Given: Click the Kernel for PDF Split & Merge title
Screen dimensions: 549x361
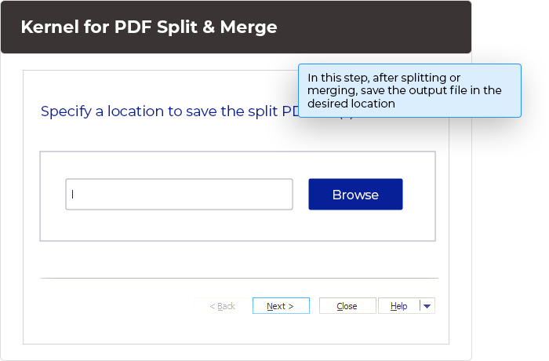Looking at the screenshot, I should 149,27.
